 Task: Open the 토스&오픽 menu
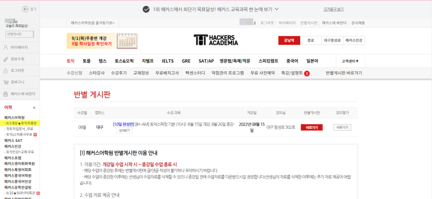[x=124, y=61]
